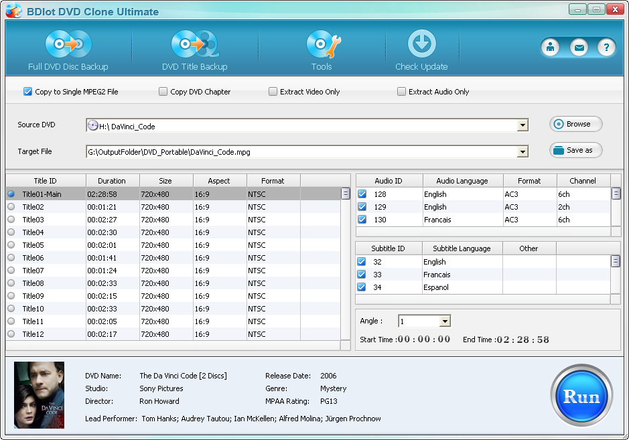This screenshot has height=440, width=629.
Task: Select the Title08 radio button
Action: point(11,283)
